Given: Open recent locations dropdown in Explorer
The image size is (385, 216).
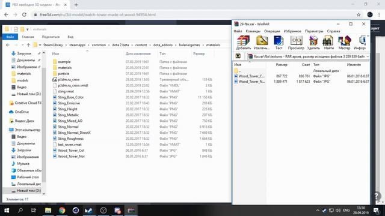Looking at the screenshot, I should tap(22, 45).
